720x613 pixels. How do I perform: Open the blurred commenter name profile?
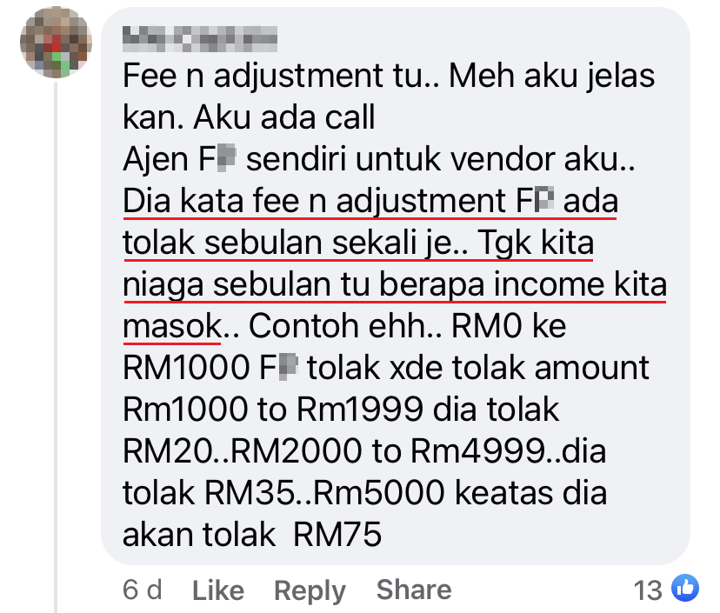click(x=200, y=38)
